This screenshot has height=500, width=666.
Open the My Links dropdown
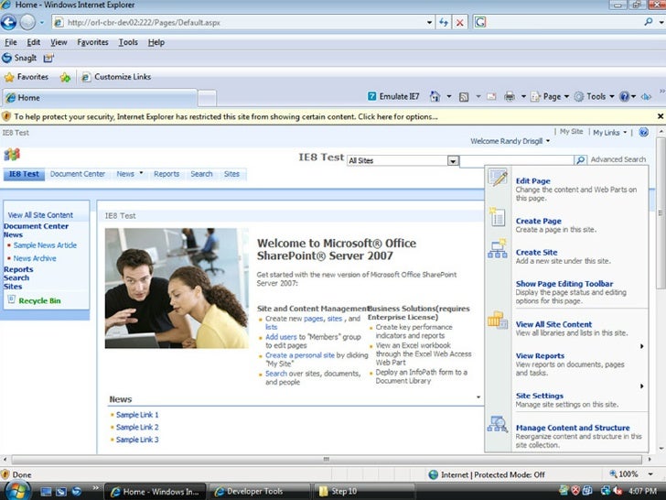click(609, 132)
